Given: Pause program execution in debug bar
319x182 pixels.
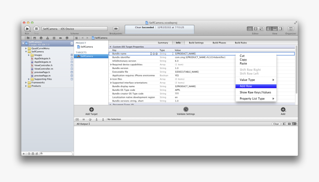Looking at the screenshot, I should tap(83, 119).
